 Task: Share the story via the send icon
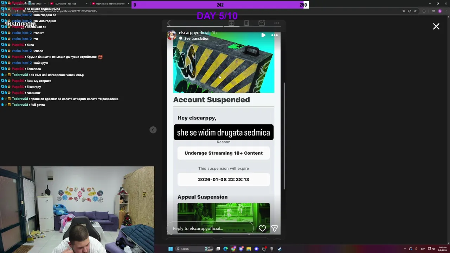point(275,228)
